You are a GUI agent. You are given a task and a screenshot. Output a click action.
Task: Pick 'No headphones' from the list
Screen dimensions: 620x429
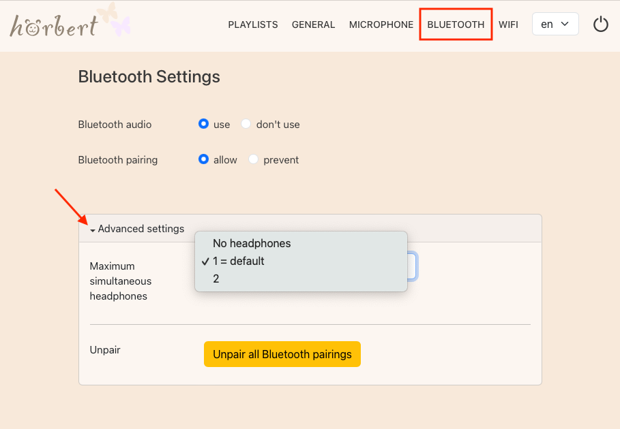pos(252,243)
